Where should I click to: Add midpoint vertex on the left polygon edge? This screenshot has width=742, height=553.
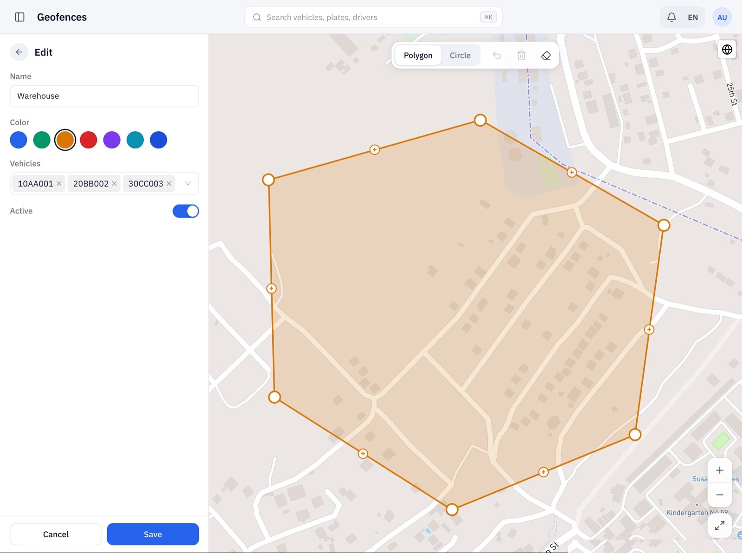[x=272, y=289]
